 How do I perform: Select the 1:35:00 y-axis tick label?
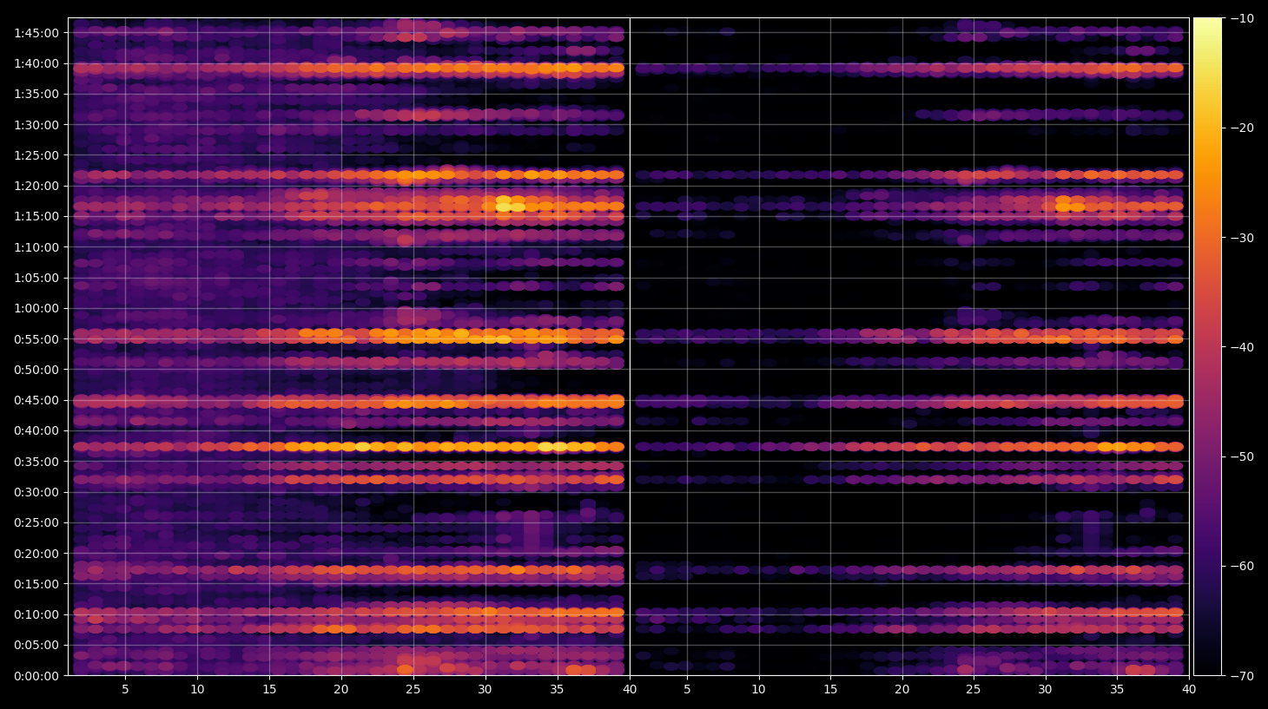tap(36, 94)
